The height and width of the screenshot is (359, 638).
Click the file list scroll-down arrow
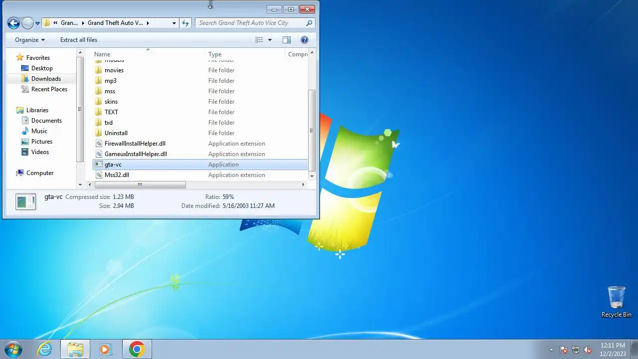312,176
